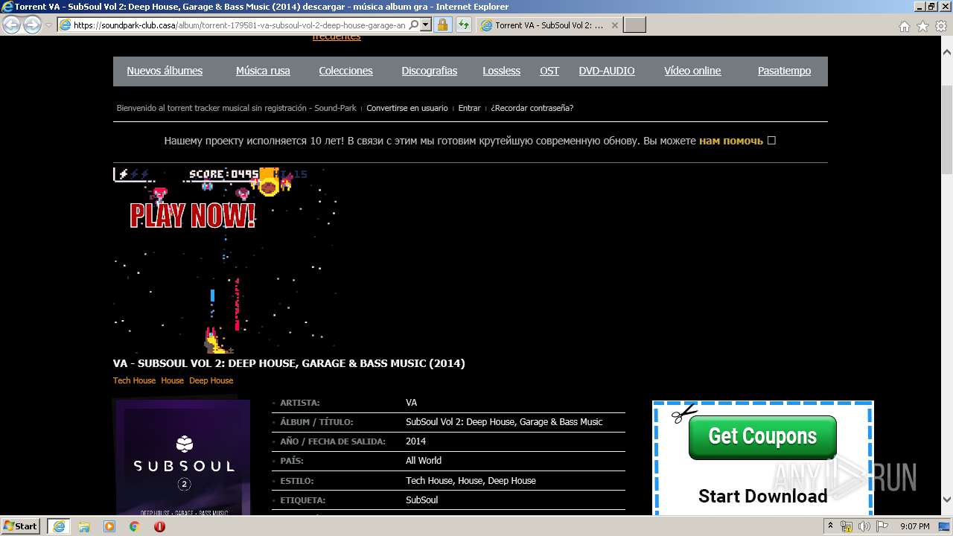The height and width of the screenshot is (536, 953).
Task: Click the 'нам помочь' yellow link
Action: point(731,141)
